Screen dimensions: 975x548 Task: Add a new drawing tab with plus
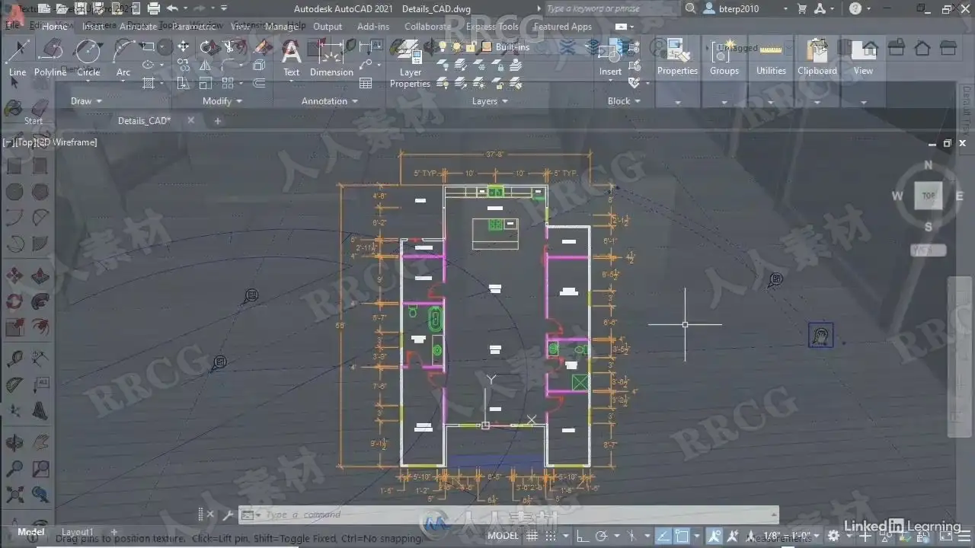tap(217, 121)
